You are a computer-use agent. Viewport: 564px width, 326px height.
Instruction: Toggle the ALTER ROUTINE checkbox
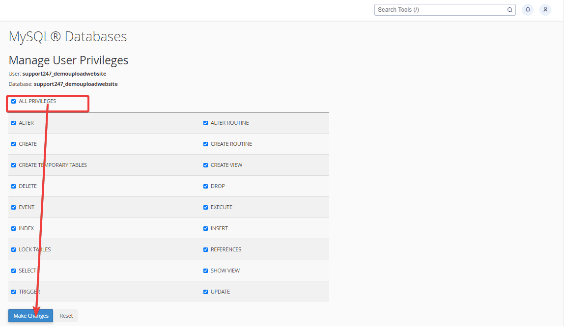pos(206,123)
